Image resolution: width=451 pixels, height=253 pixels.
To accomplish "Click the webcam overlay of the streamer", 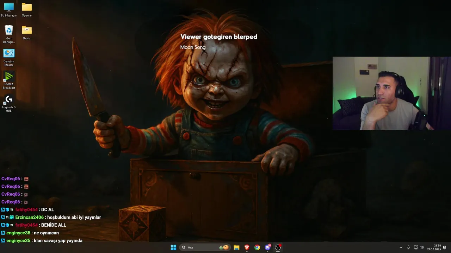I will pyautogui.click(x=392, y=93).
